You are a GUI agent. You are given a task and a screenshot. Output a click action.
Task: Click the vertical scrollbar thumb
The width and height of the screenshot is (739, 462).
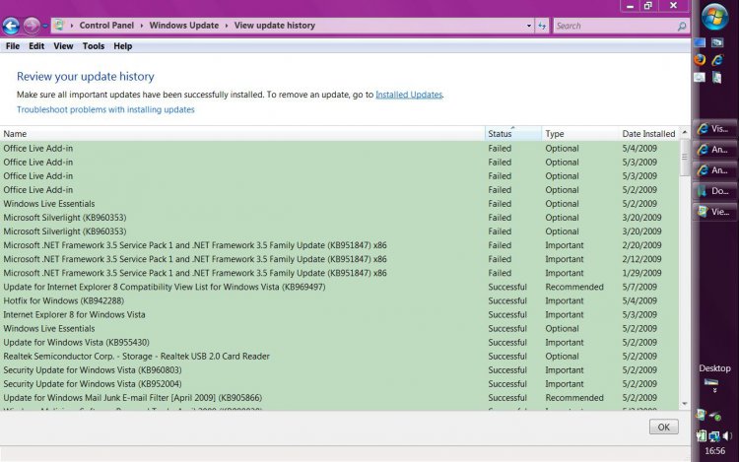685,158
